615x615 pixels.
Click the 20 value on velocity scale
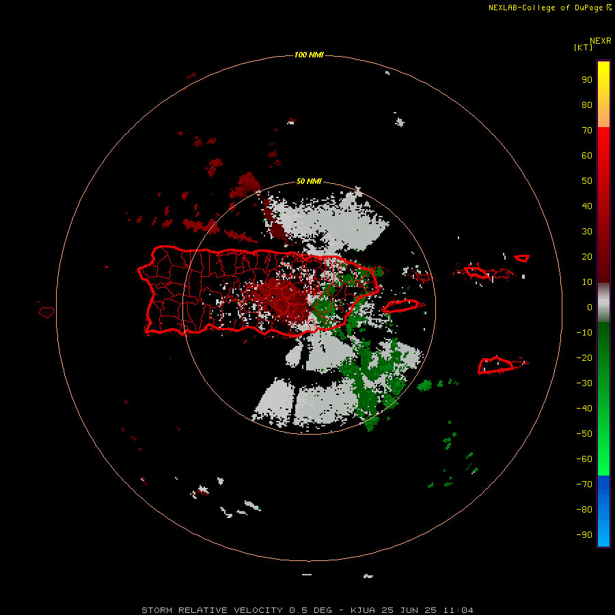(587, 256)
